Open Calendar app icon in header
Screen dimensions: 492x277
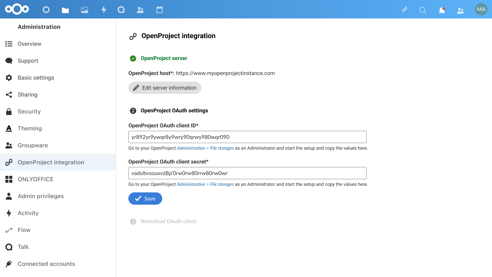pos(160,10)
